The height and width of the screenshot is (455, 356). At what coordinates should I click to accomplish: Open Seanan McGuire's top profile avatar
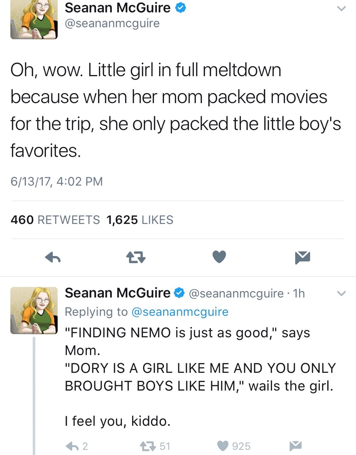pos(34,20)
